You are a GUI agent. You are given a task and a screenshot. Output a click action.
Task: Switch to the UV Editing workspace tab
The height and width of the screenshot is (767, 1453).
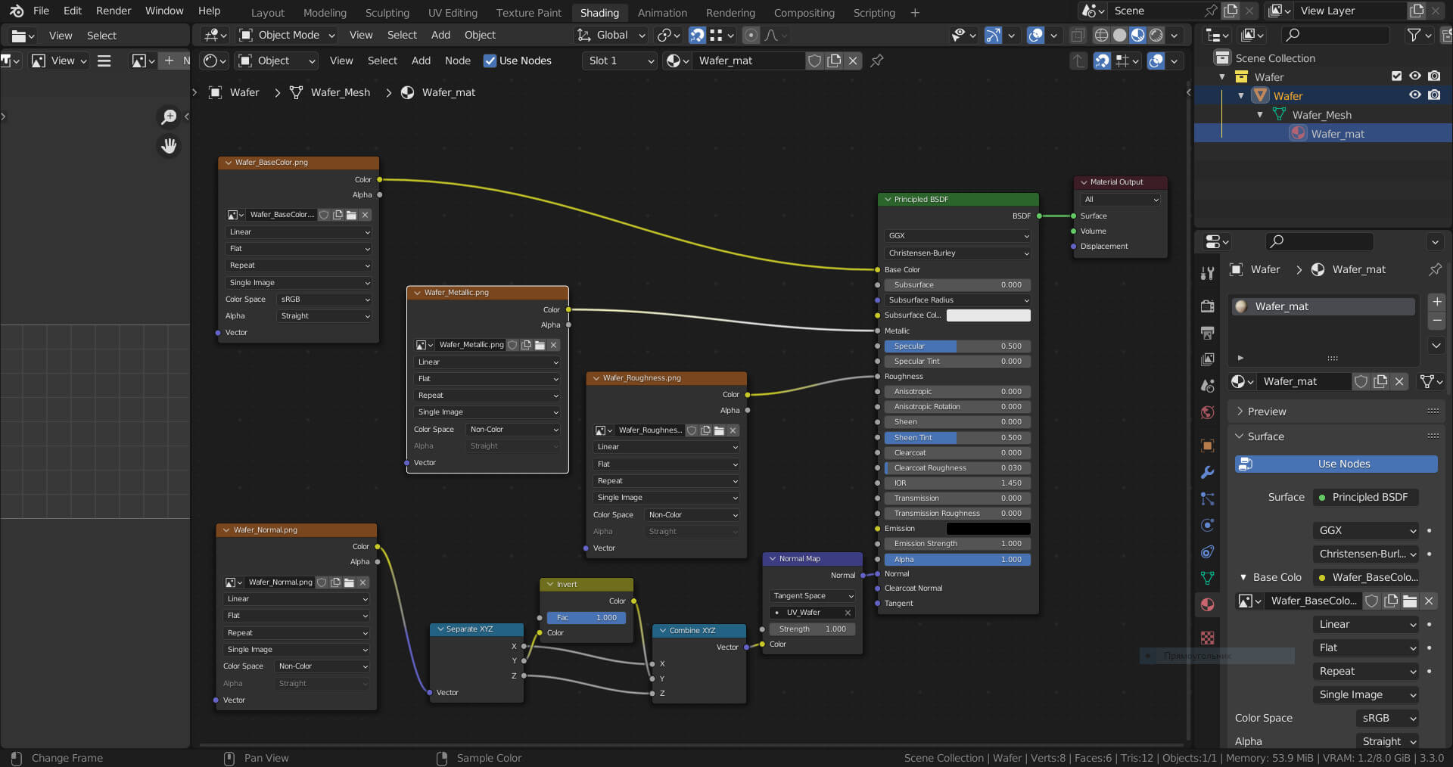(x=452, y=12)
